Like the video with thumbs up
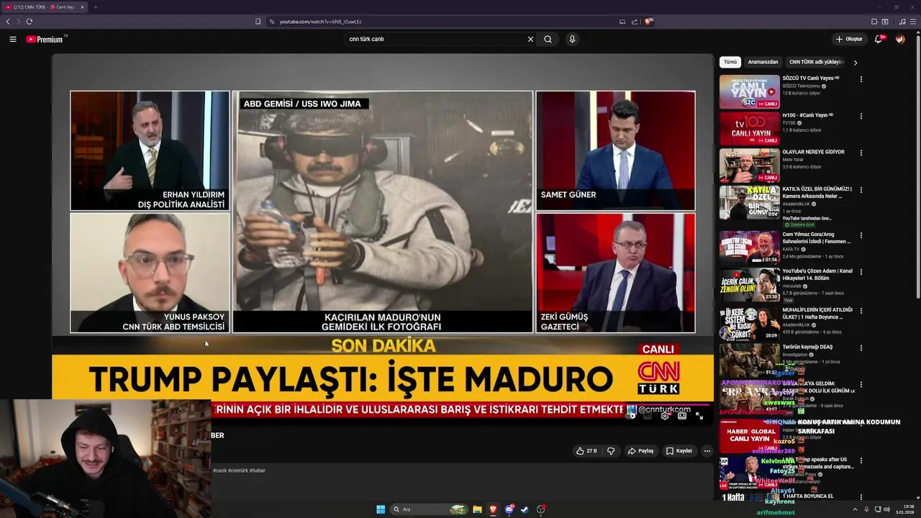This screenshot has width=921, height=518. coord(586,451)
